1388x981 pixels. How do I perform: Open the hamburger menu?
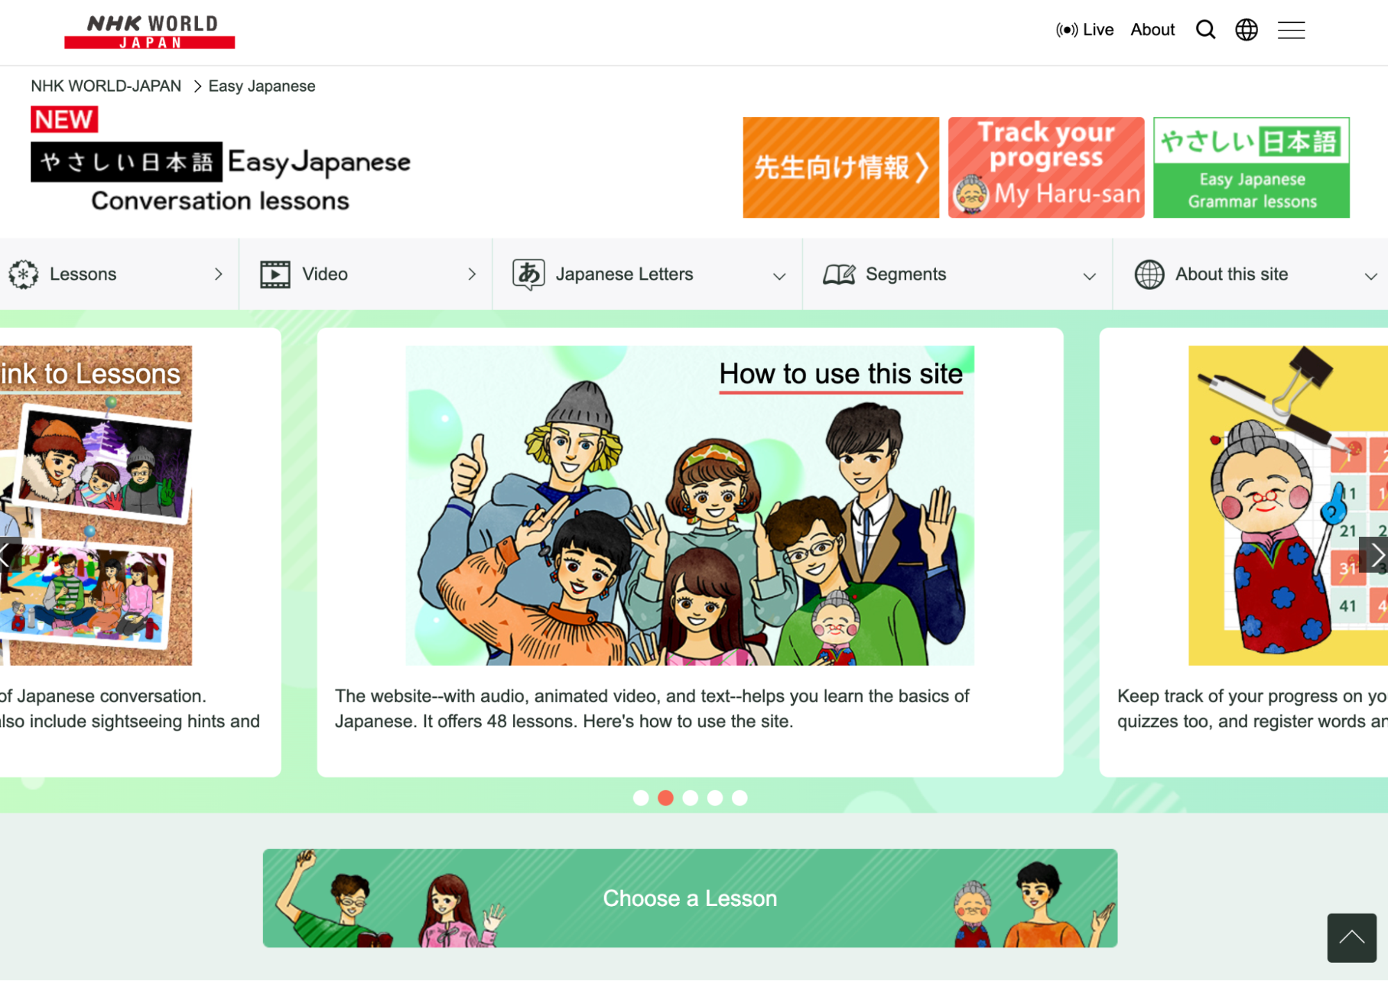coord(1291,30)
